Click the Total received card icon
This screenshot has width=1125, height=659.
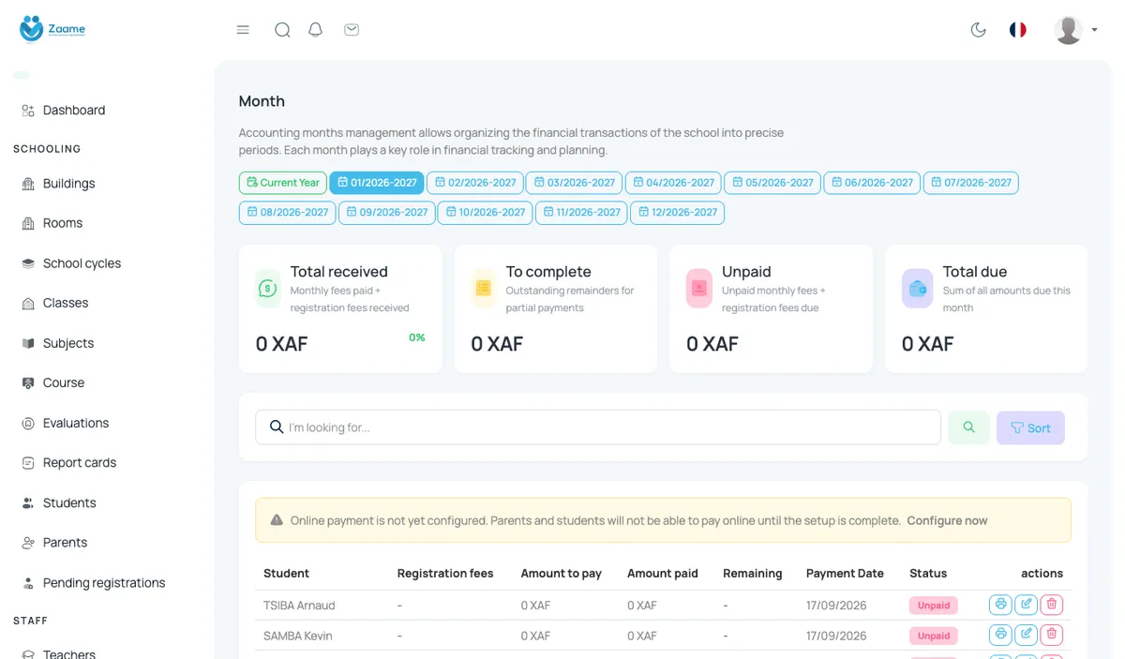click(268, 289)
